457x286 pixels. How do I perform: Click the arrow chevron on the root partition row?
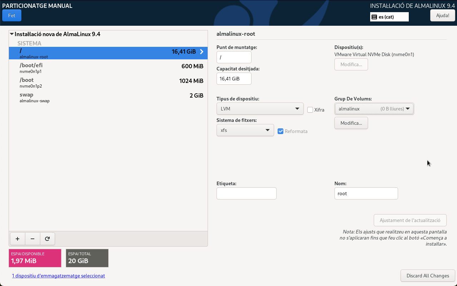(202, 52)
